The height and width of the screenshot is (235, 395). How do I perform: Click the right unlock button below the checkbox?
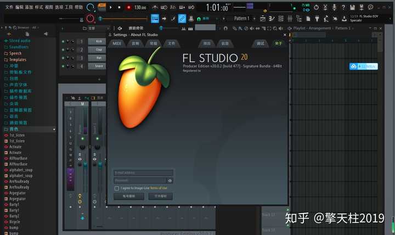160,196
